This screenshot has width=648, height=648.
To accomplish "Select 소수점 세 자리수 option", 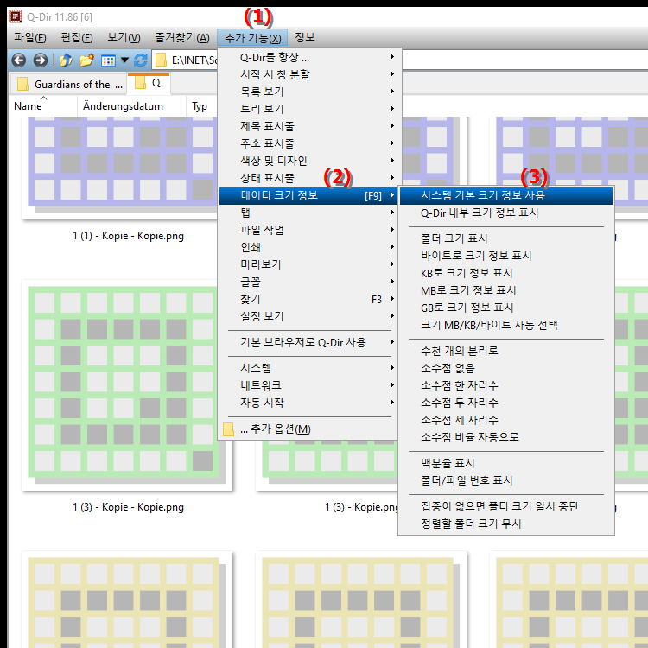I will 505,420.
